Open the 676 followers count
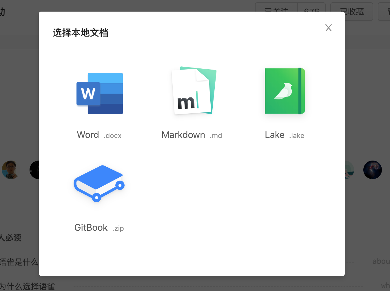Screen dimensions: 390x291 311,8
